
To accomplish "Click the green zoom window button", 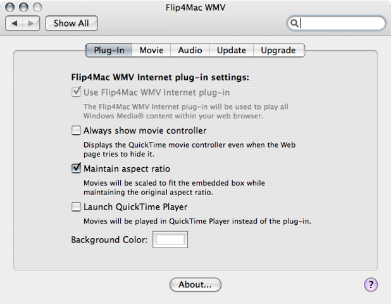I will 37,7.
